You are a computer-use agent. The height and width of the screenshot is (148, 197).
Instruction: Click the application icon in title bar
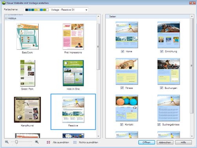tap(4, 3)
